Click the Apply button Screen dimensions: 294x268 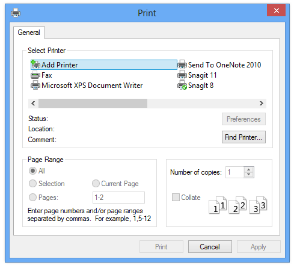[259, 247]
